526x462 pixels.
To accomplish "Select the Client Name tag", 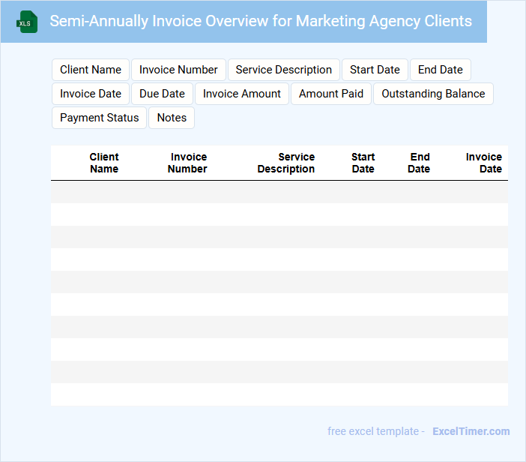I will coord(91,70).
